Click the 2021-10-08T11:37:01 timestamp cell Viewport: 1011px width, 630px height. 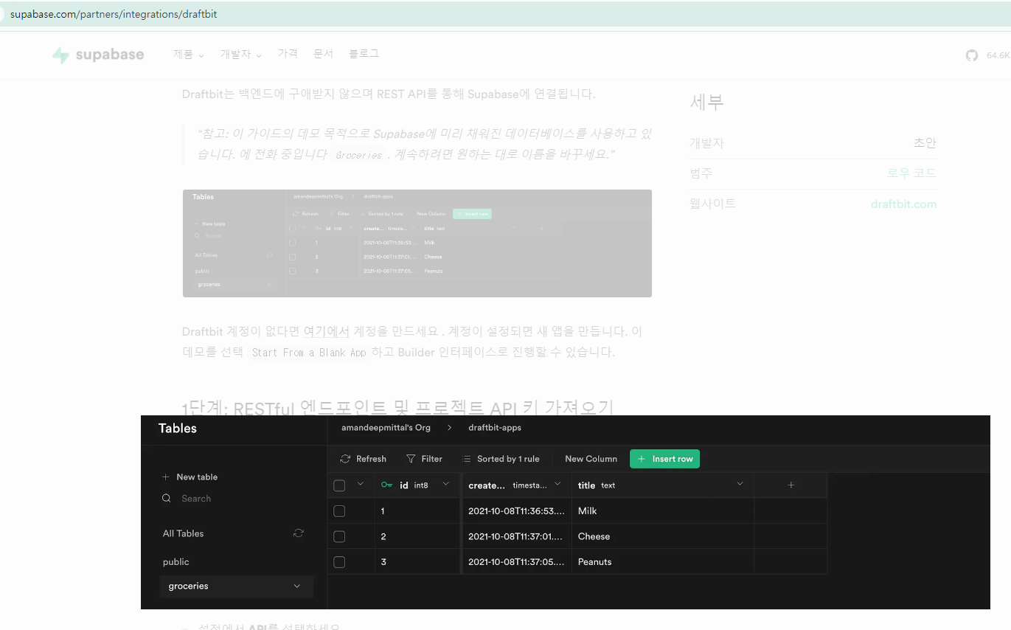click(517, 536)
